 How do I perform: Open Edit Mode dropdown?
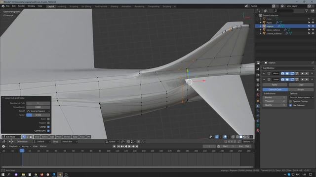tap(11, 137)
